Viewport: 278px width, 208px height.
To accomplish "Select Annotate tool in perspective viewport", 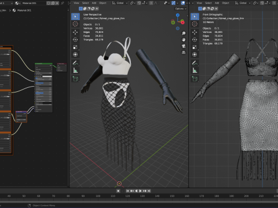I will (75, 63).
